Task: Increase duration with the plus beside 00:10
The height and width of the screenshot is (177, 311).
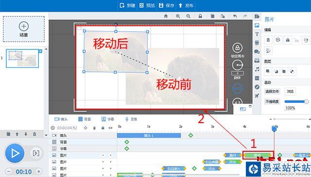Action: point(39,172)
